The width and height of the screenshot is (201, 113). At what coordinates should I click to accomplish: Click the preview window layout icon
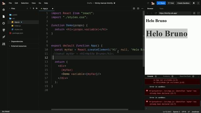pos(138,8)
